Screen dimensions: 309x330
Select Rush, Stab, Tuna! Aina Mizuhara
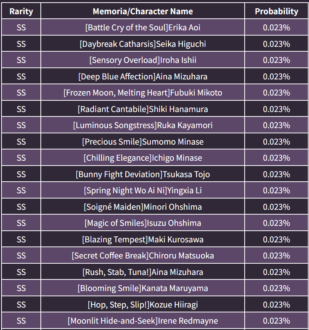pyautogui.click(x=143, y=272)
